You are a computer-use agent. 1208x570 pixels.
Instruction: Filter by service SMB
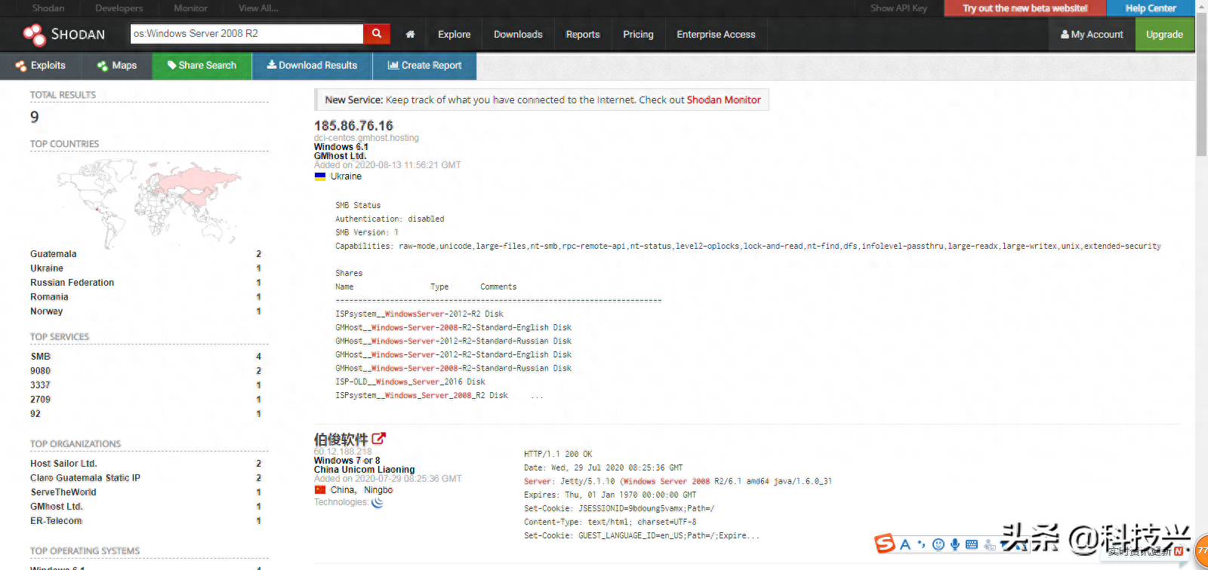pos(40,357)
